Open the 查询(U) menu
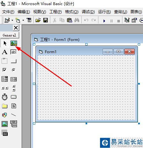143x148 pixels. 121,12
